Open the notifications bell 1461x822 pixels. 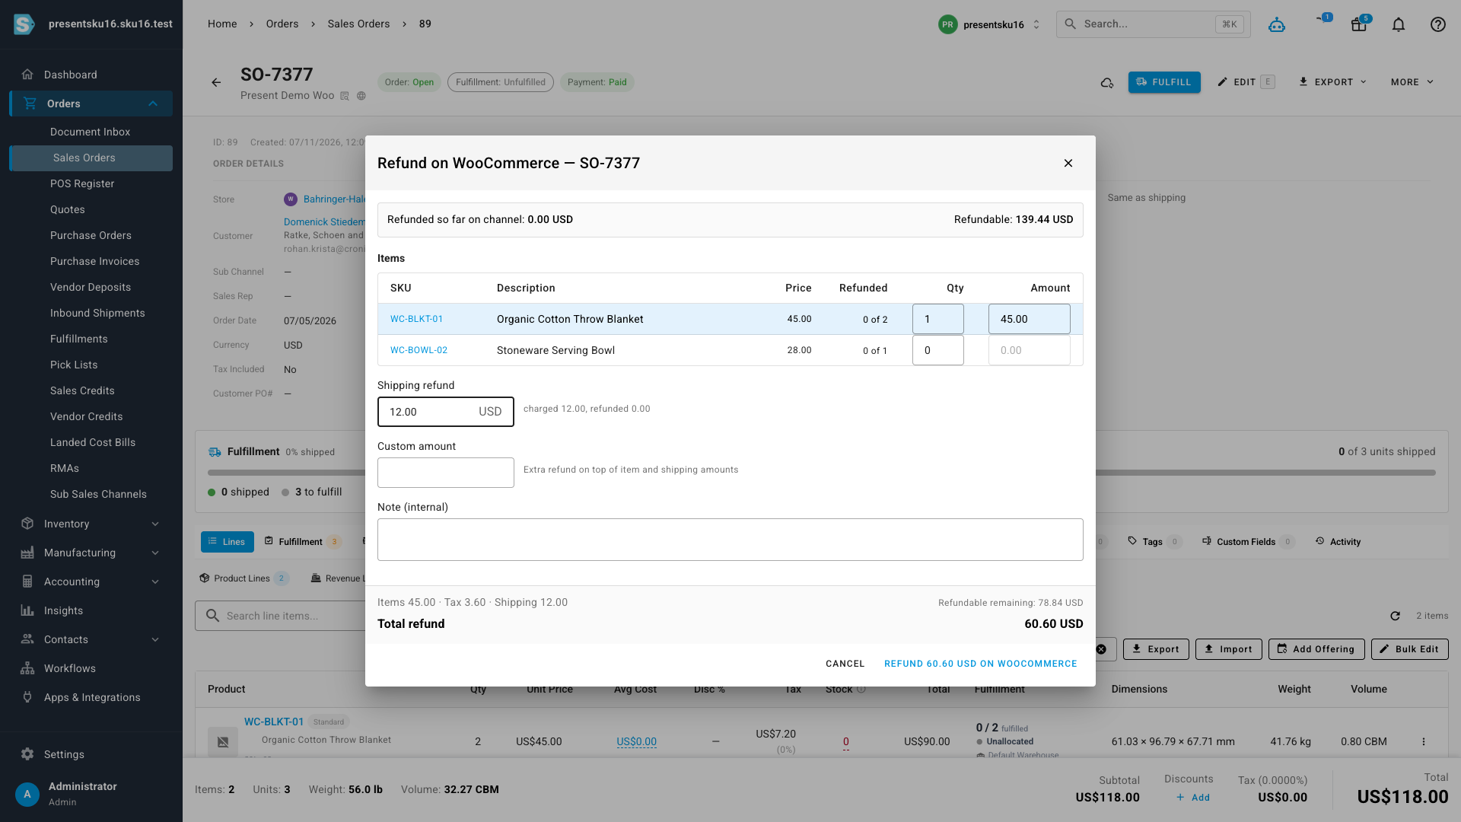point(1399,24)
